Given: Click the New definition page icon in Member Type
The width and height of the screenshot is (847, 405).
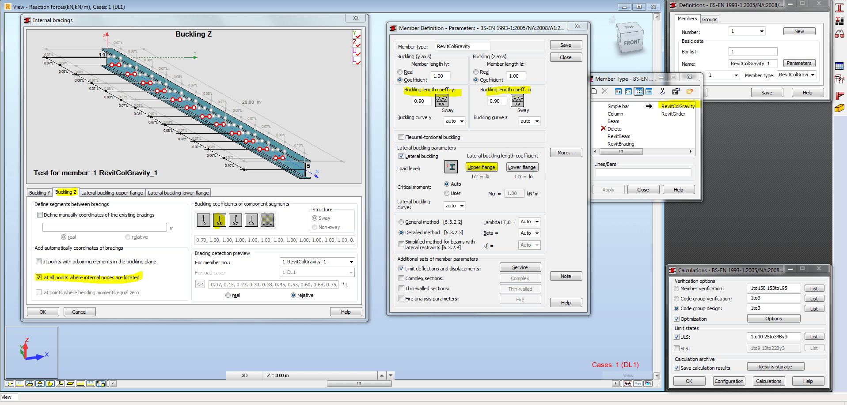Looking at the screenshot, I should pos(594,91).
